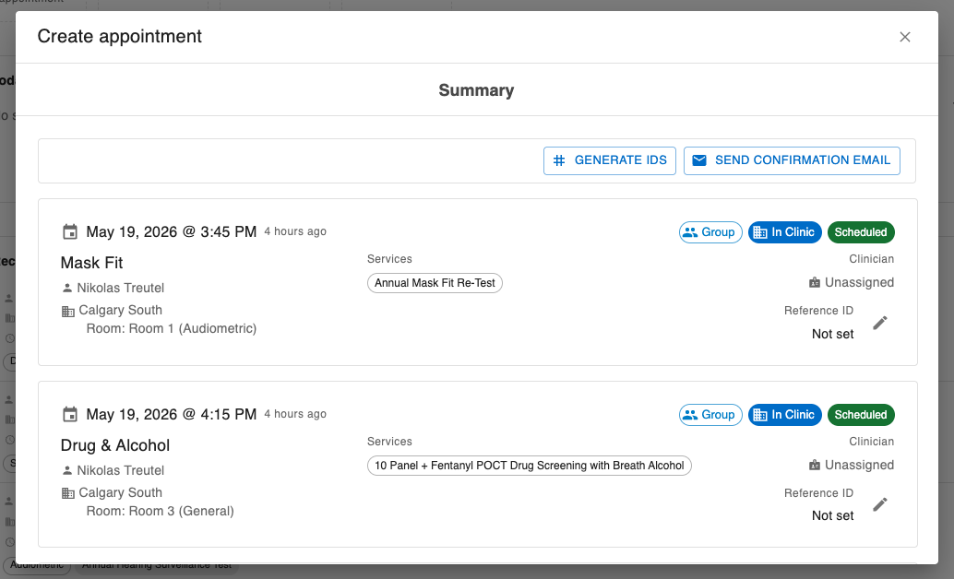Close the Create appointment dialog

tap(905, 37)
